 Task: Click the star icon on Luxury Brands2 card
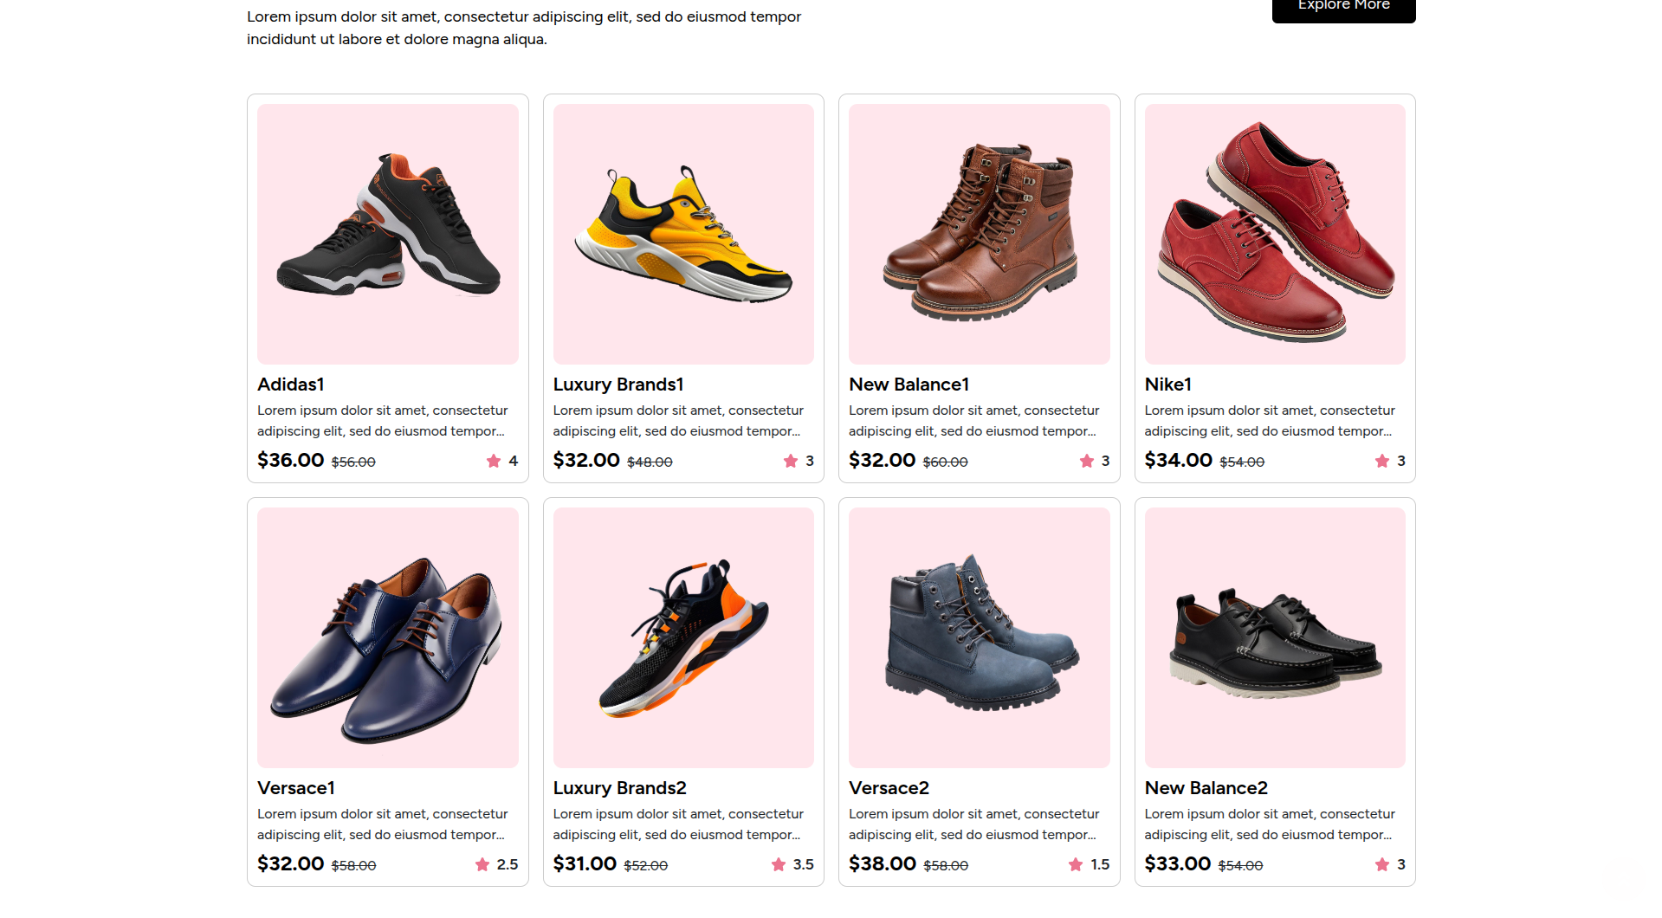(779, 864)
